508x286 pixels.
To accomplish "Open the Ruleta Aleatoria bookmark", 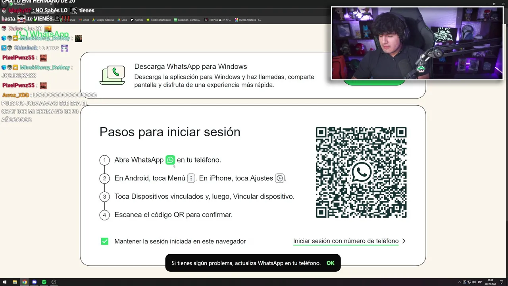I will (248, 19).
